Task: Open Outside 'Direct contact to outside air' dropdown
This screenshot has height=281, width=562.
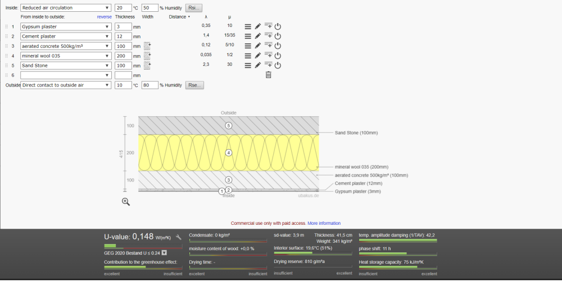Action: [66, 85]
